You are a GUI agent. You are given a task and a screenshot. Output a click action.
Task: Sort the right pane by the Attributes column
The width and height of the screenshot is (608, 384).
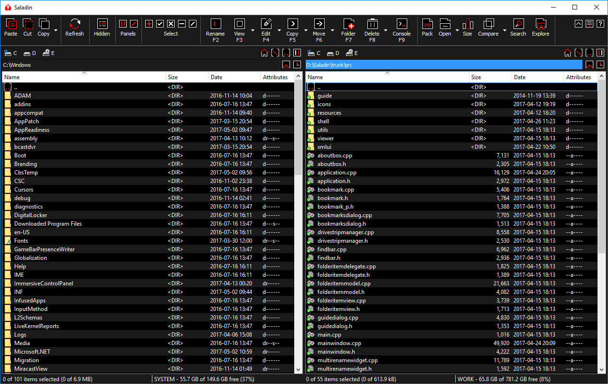[581, 77]
